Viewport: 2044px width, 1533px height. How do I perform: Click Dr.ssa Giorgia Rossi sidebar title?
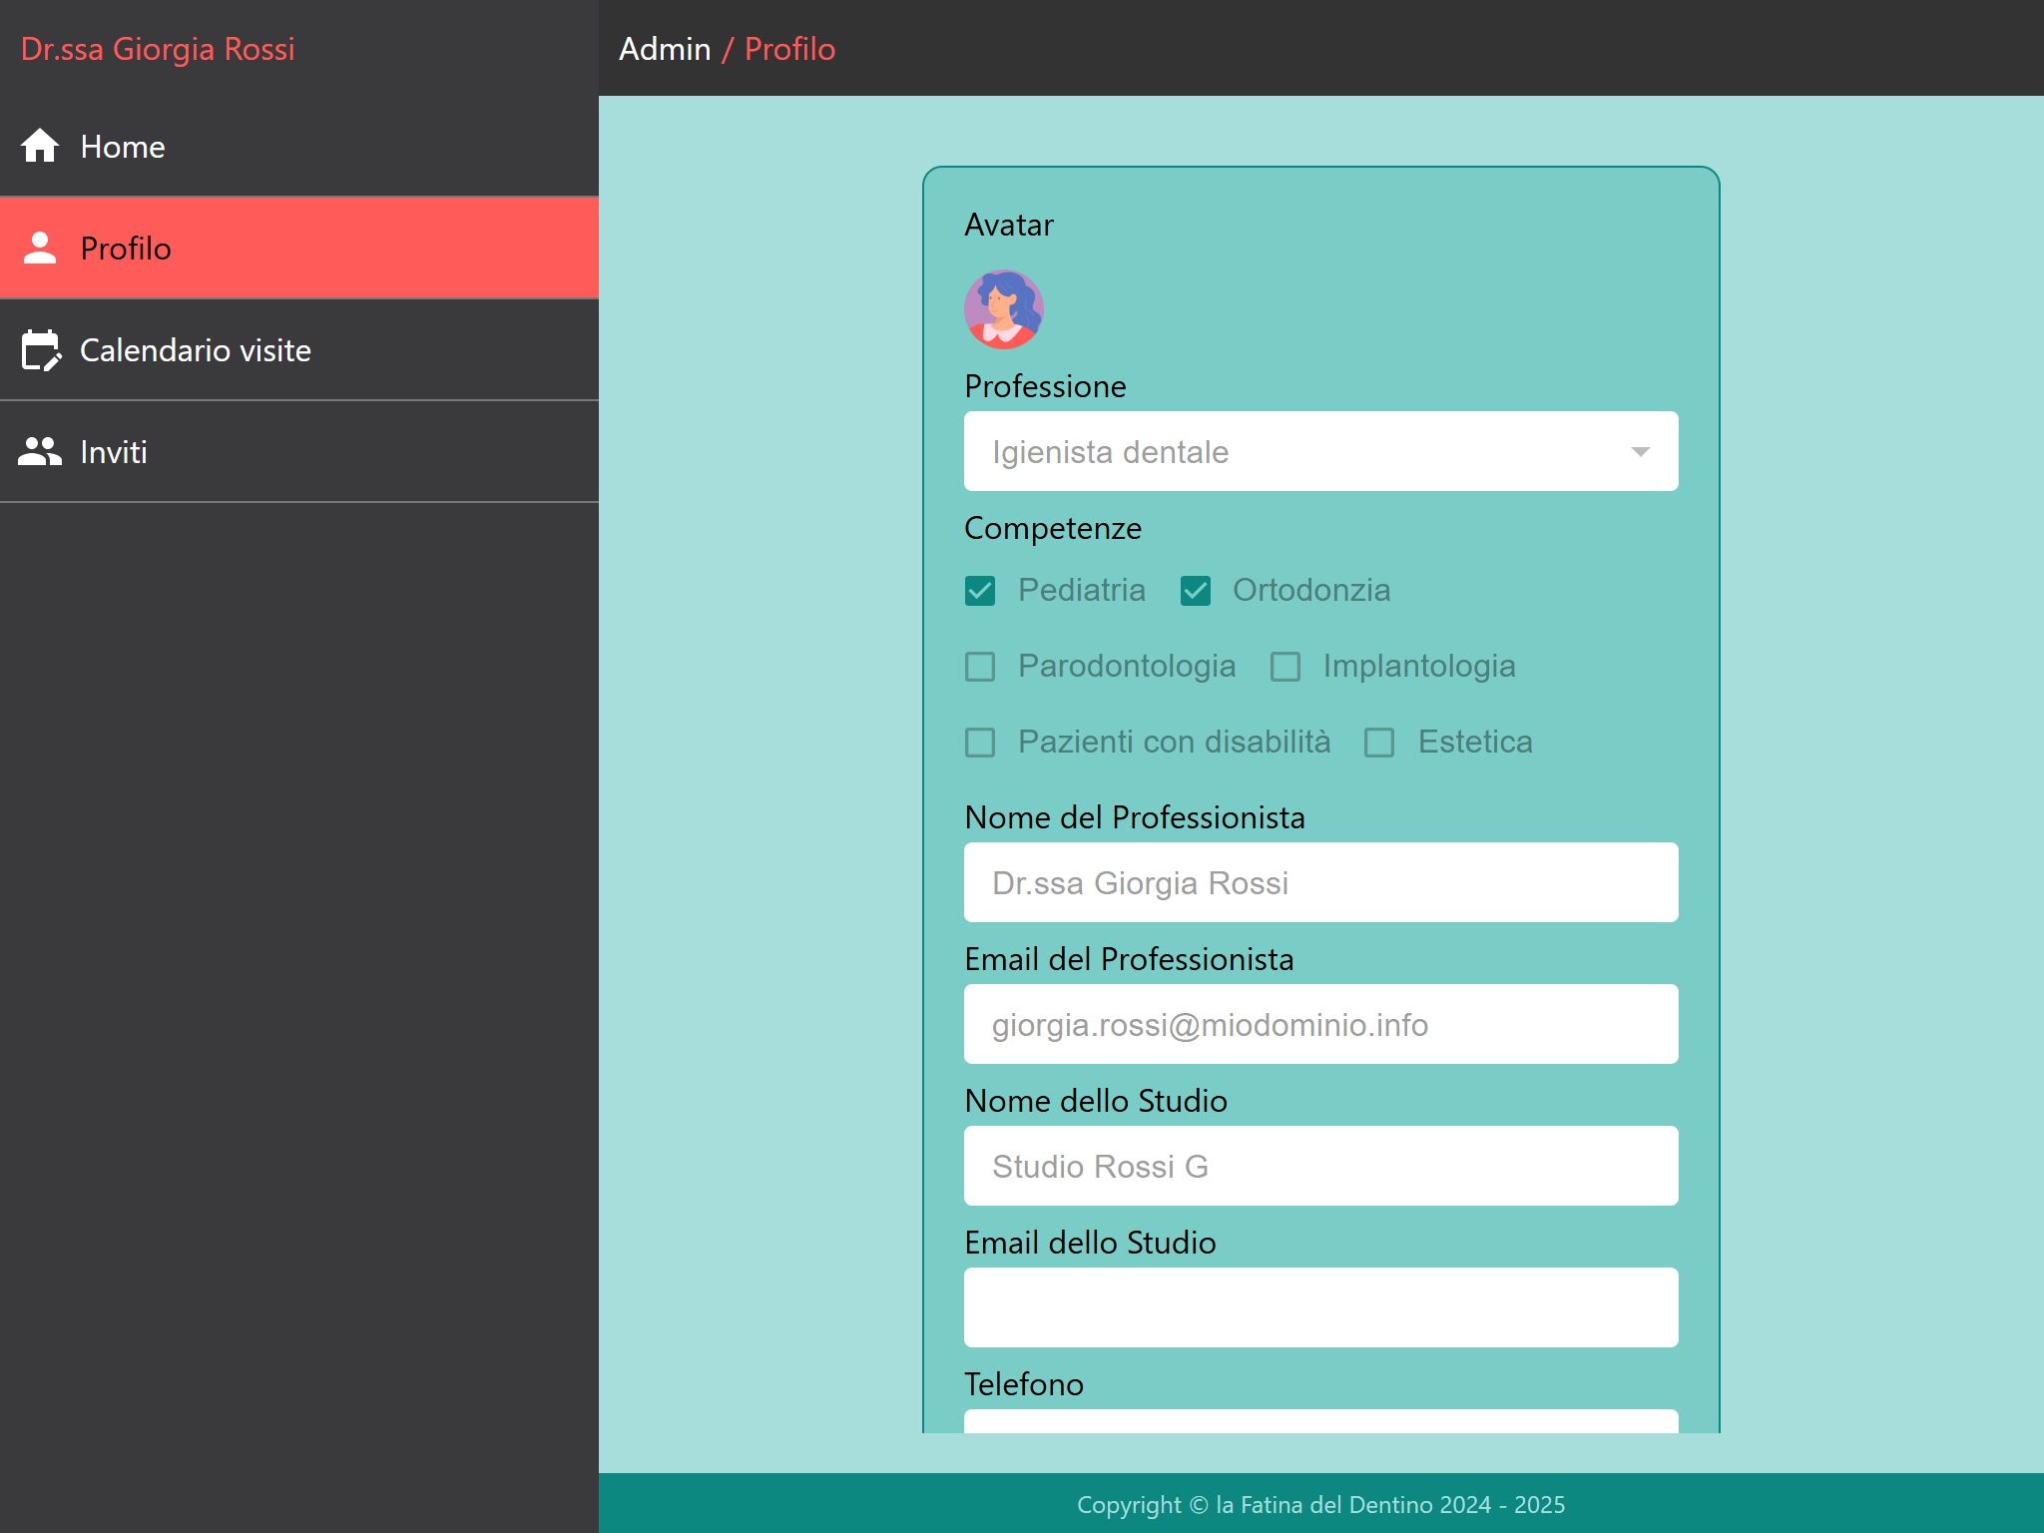(x=158, y=49)
